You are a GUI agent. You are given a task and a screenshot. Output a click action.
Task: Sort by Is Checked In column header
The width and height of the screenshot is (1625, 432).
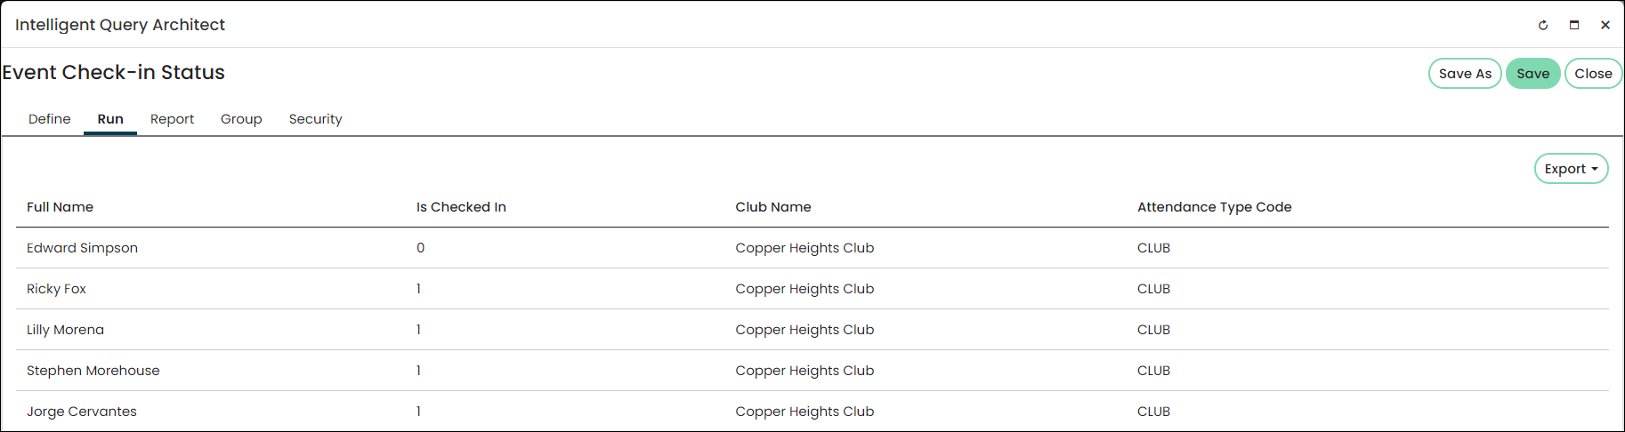click(x=461, y=207)
